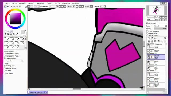Open the Canvas menu

click(x=22, y=3)
